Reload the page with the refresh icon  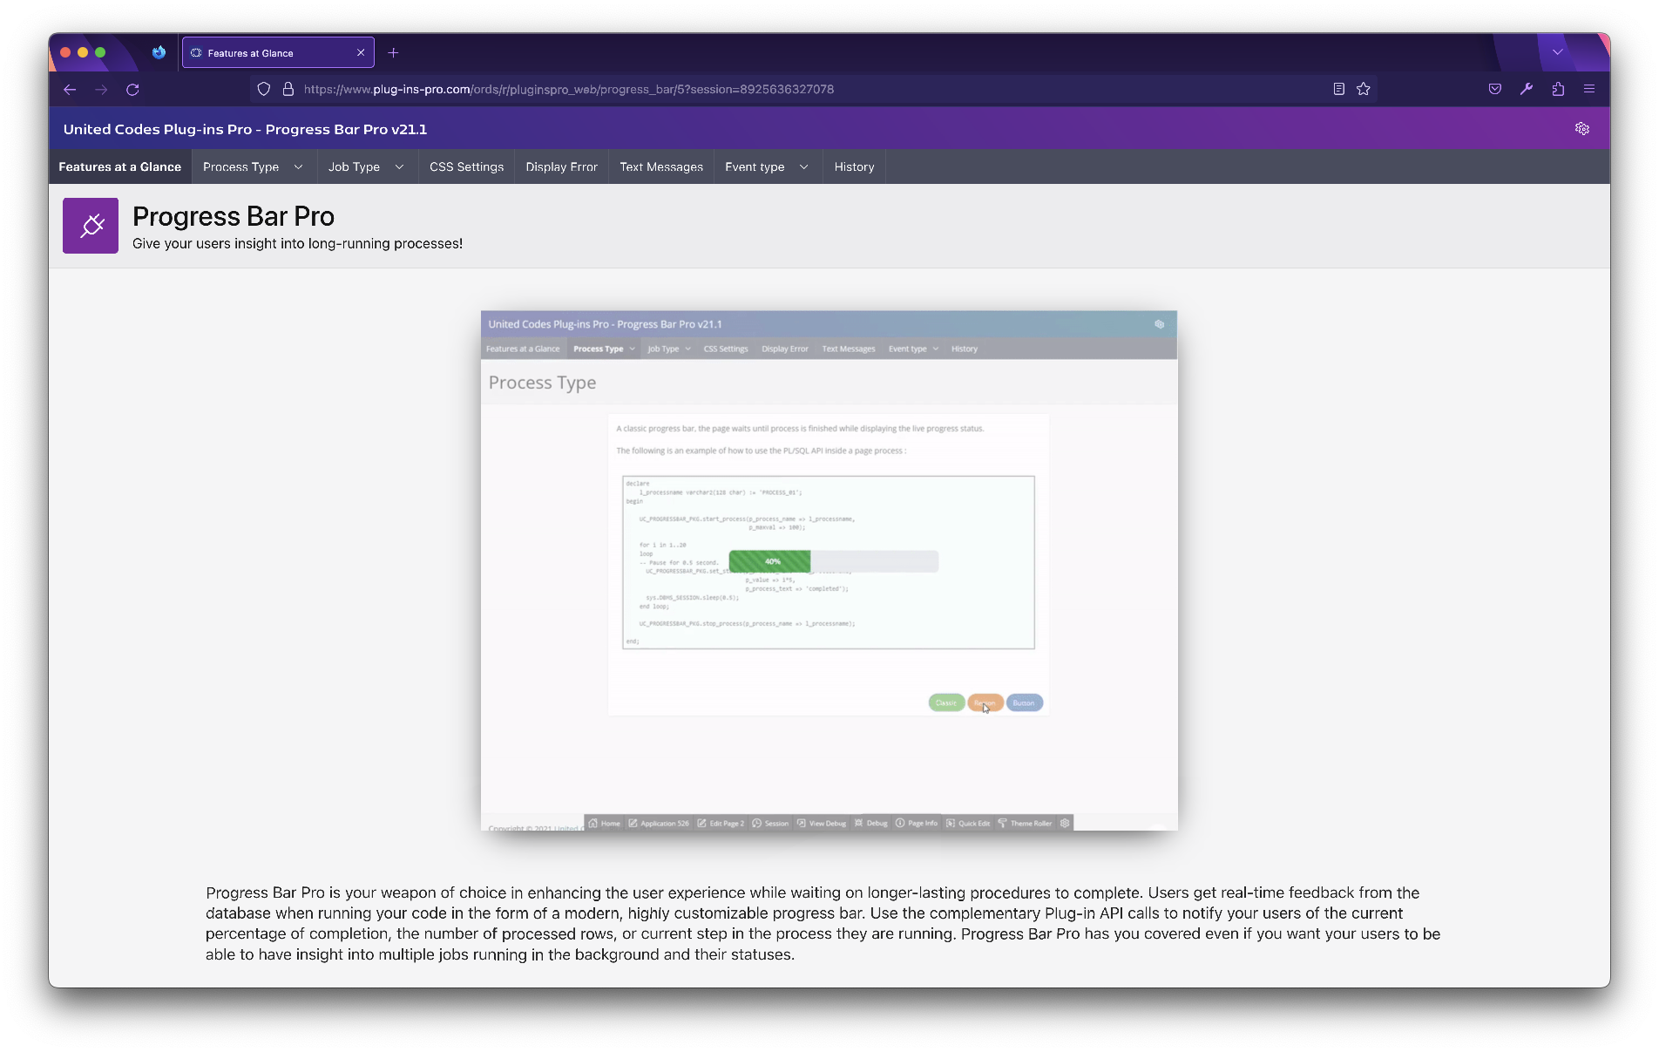coord(132,89)
